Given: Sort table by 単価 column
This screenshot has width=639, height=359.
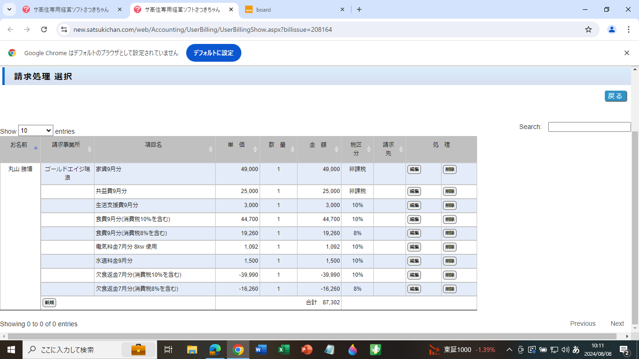Looking at the screenshot, I should pyautogui.click(x=237, y=149).
